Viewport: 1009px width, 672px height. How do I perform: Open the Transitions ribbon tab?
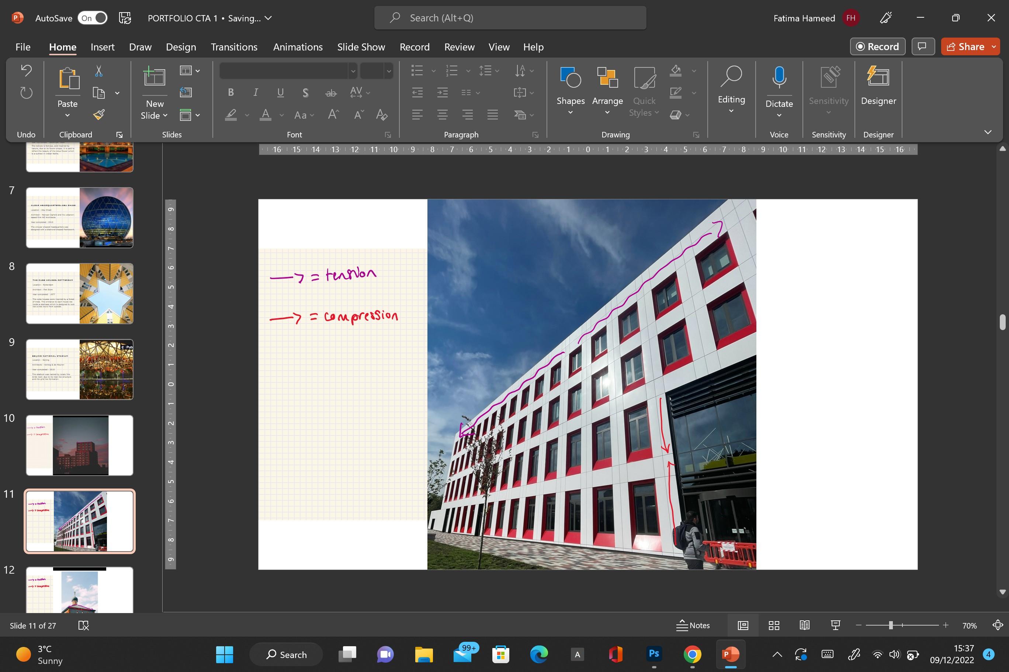pos(234,47)
